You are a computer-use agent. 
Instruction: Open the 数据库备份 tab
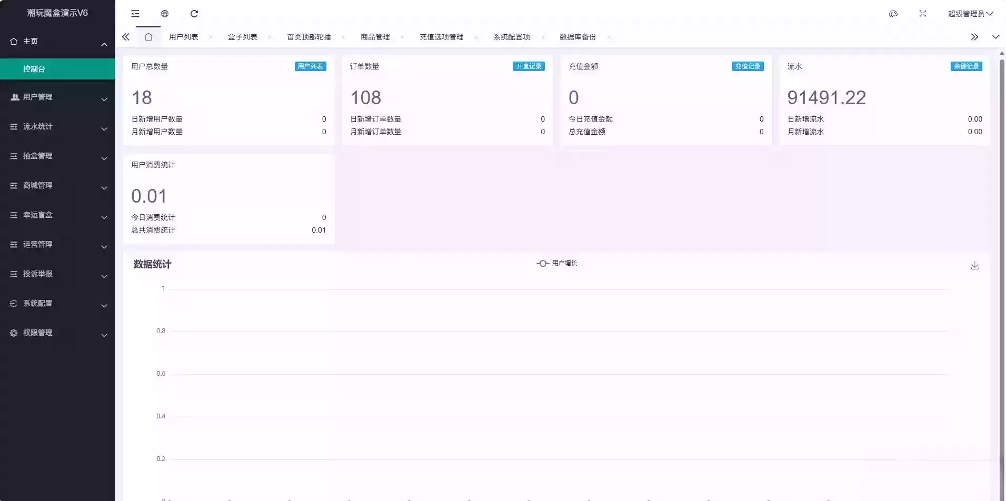point(577,37)
